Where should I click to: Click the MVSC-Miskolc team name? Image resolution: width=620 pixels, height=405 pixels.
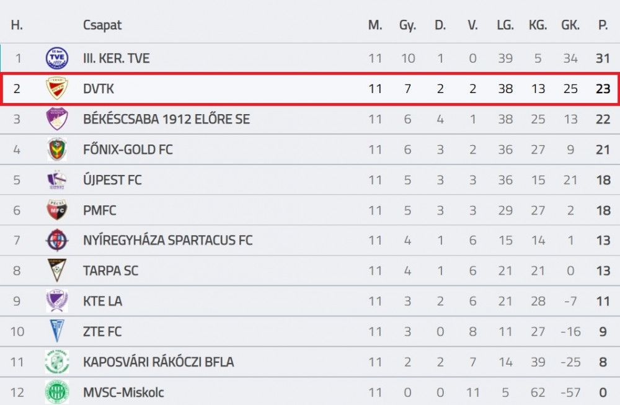(123, 393)
